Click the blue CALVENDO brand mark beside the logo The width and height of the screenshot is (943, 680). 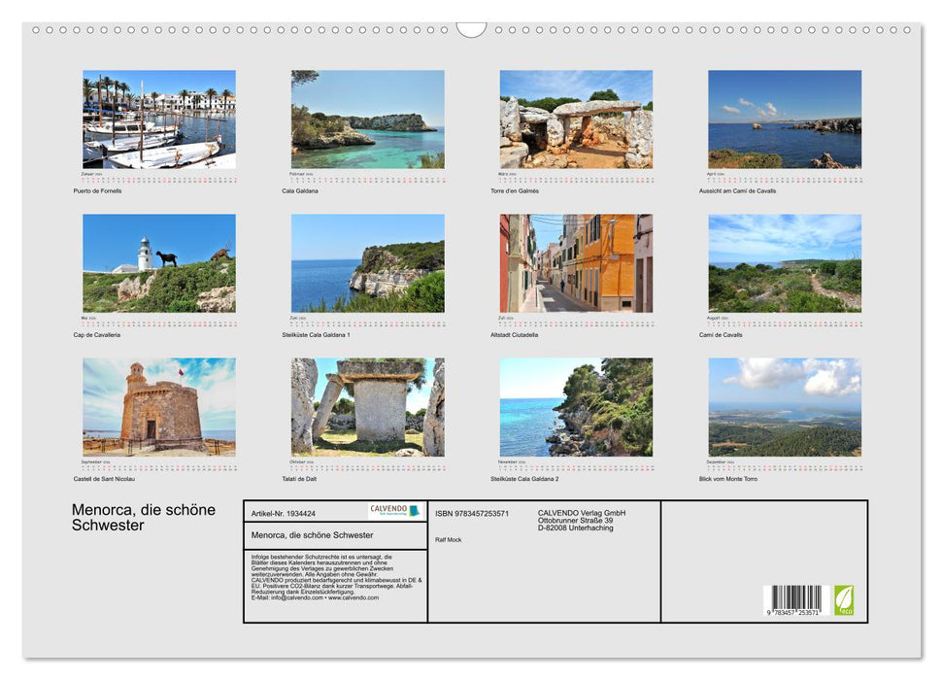pos(412,509)
